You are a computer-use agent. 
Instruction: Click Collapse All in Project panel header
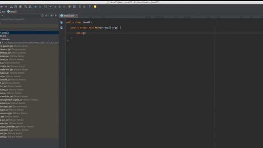[46, 16]
